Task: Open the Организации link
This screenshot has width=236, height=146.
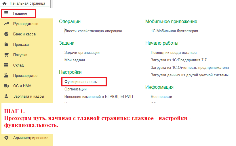Action: click(x=76, y=89)
